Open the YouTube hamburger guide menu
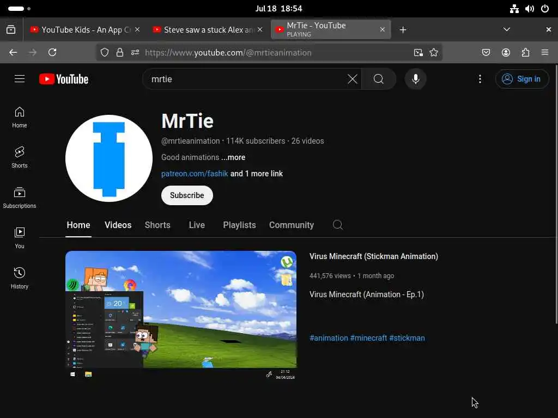The width and height of the screenshot is (558, 418). tap(20, 79)
